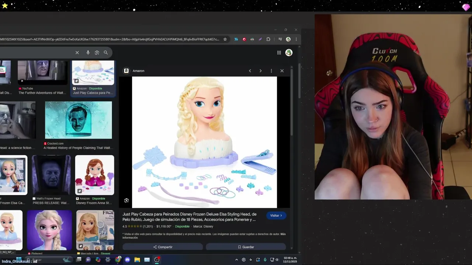Open the 7TV extension icon
Viewport: 472px width, 265px height.
[236, 39]
